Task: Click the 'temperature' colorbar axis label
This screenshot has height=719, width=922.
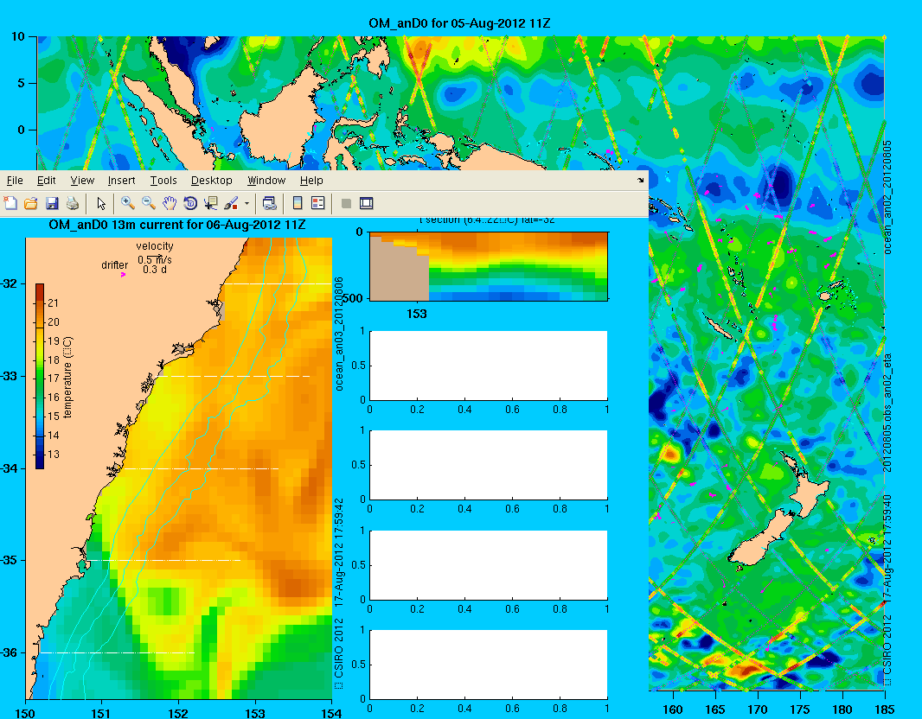Action: pos(67,377)
